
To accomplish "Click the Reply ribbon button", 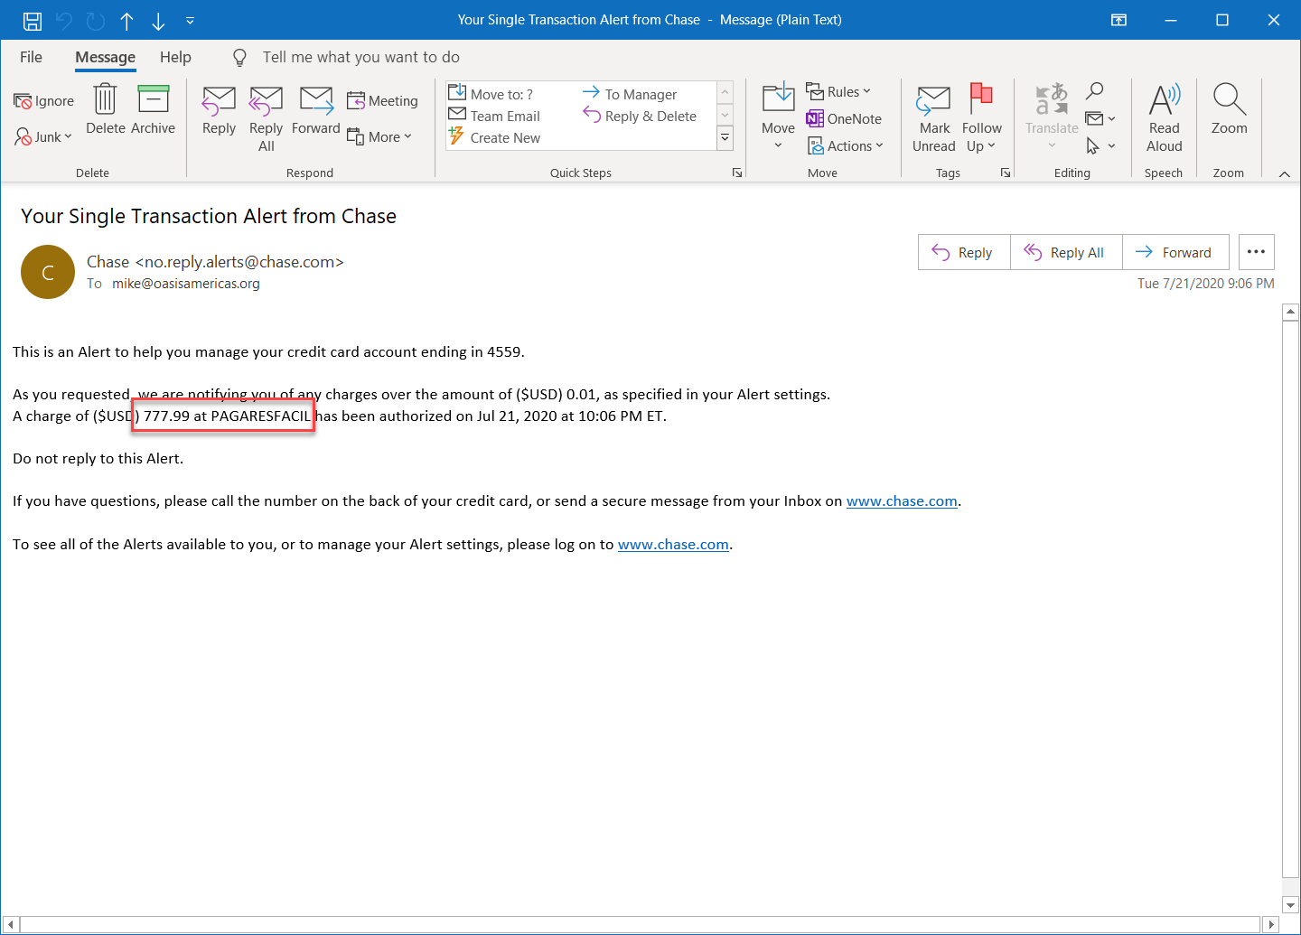I will 219,110.
